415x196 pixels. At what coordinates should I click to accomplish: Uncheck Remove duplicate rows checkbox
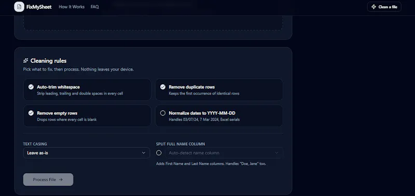click(x=163, y=87)
